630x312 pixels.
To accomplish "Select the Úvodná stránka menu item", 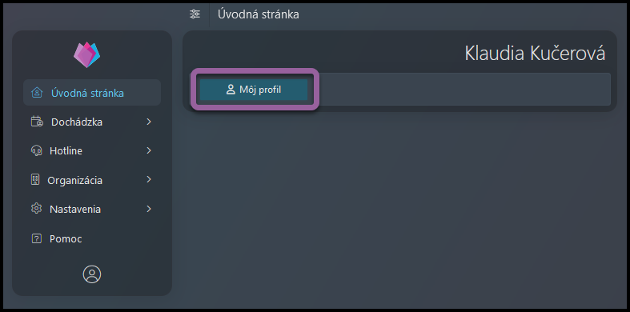I will point(92,93).
